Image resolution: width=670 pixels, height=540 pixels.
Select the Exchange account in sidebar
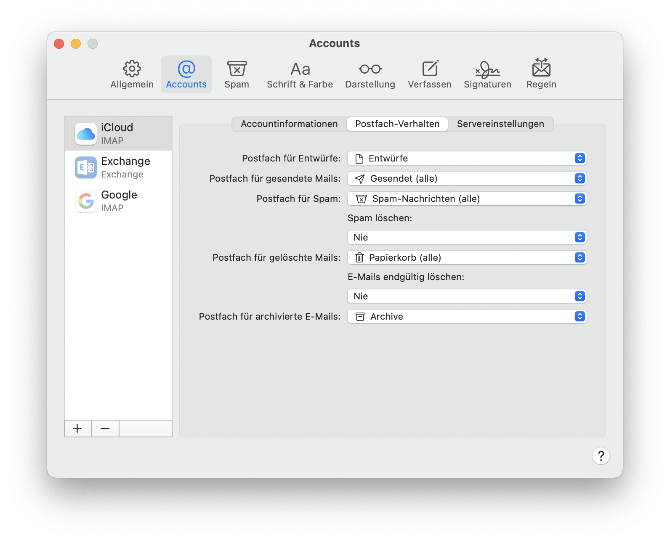(x=118, y=167)
